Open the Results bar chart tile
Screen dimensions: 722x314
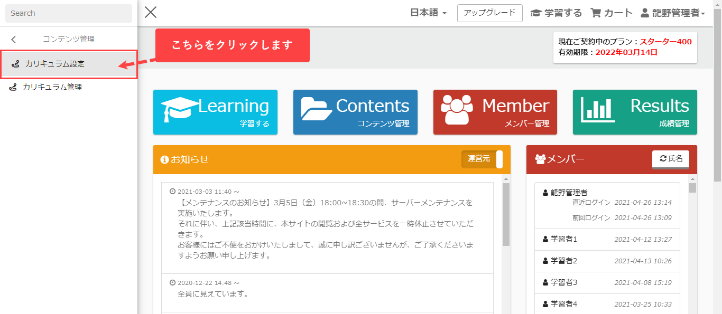point(635,112)
